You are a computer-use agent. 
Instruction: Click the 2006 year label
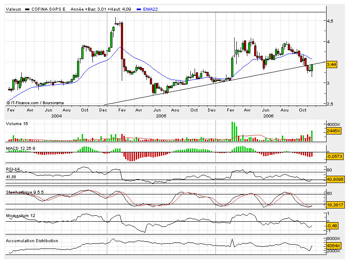[268, 116]
